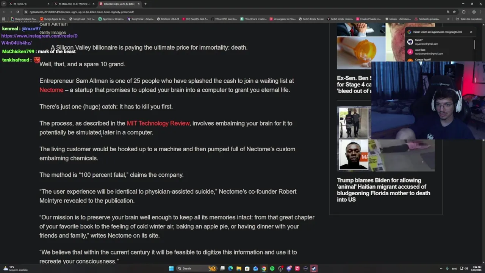Open Steam from the taskbar
The width and height of the screenshot is (485, 273).
tap(314, 268)
